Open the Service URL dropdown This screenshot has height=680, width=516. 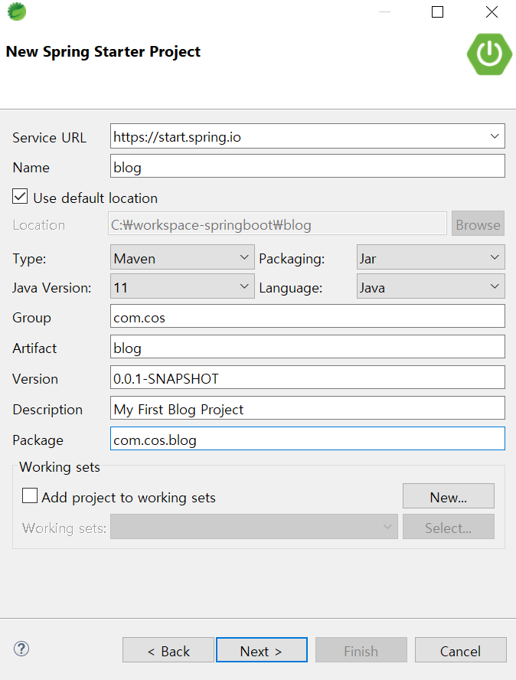pyautogui.click(x=495, y=136)
